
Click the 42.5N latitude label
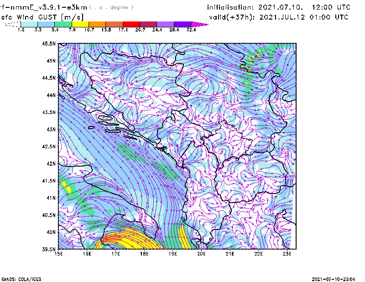coord(49,146)
